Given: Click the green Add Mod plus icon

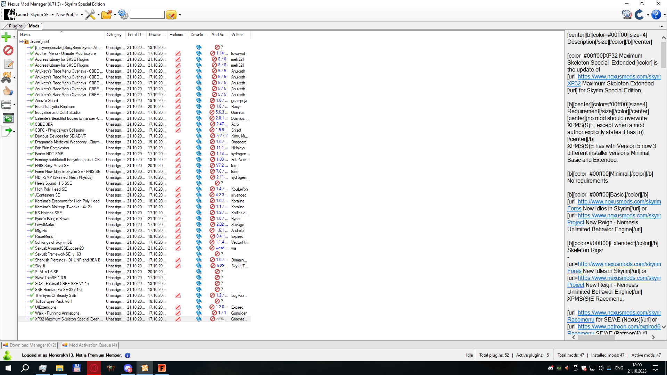Looking at the screenshot, I should [6, 36].
